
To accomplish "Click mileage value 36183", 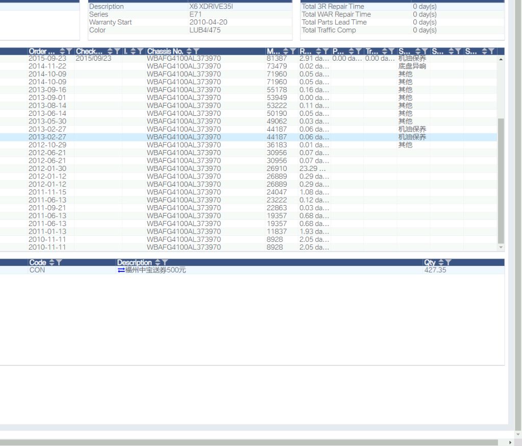I will (277, 145).
